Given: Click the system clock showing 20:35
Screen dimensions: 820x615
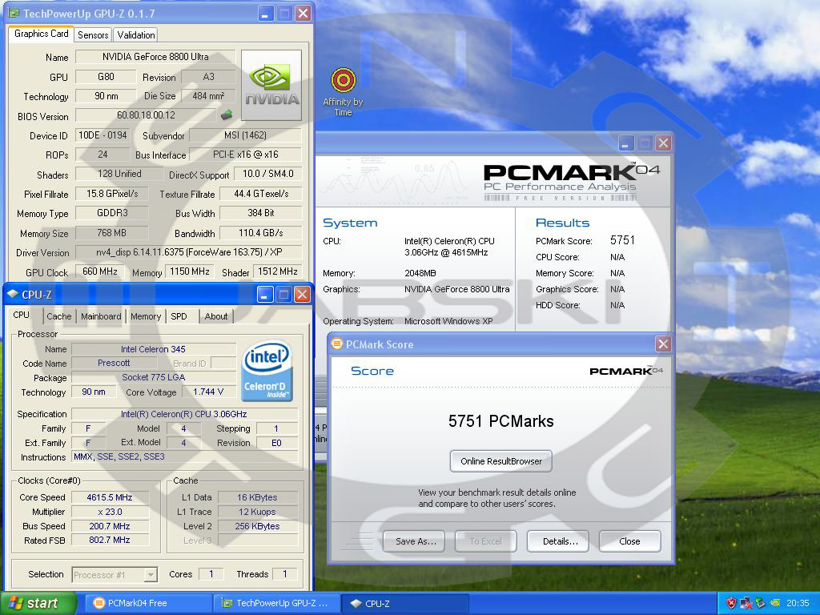Looking at the screenshot, I should point(798,603).
